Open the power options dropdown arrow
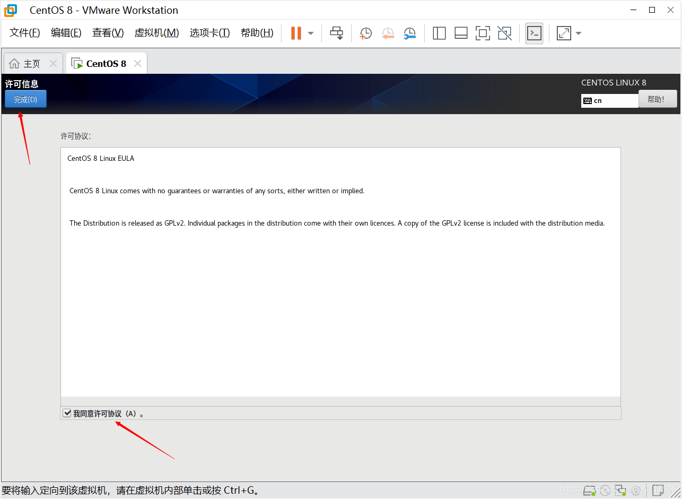 click(311, 33)
